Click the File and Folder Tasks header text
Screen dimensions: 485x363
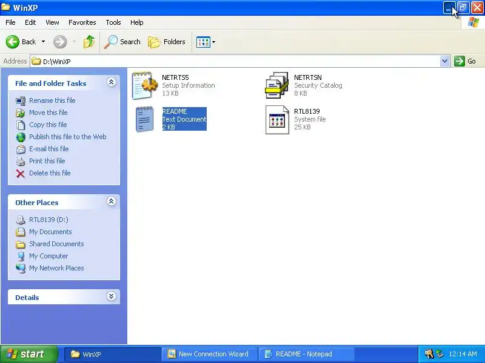[x=51, y=83]
